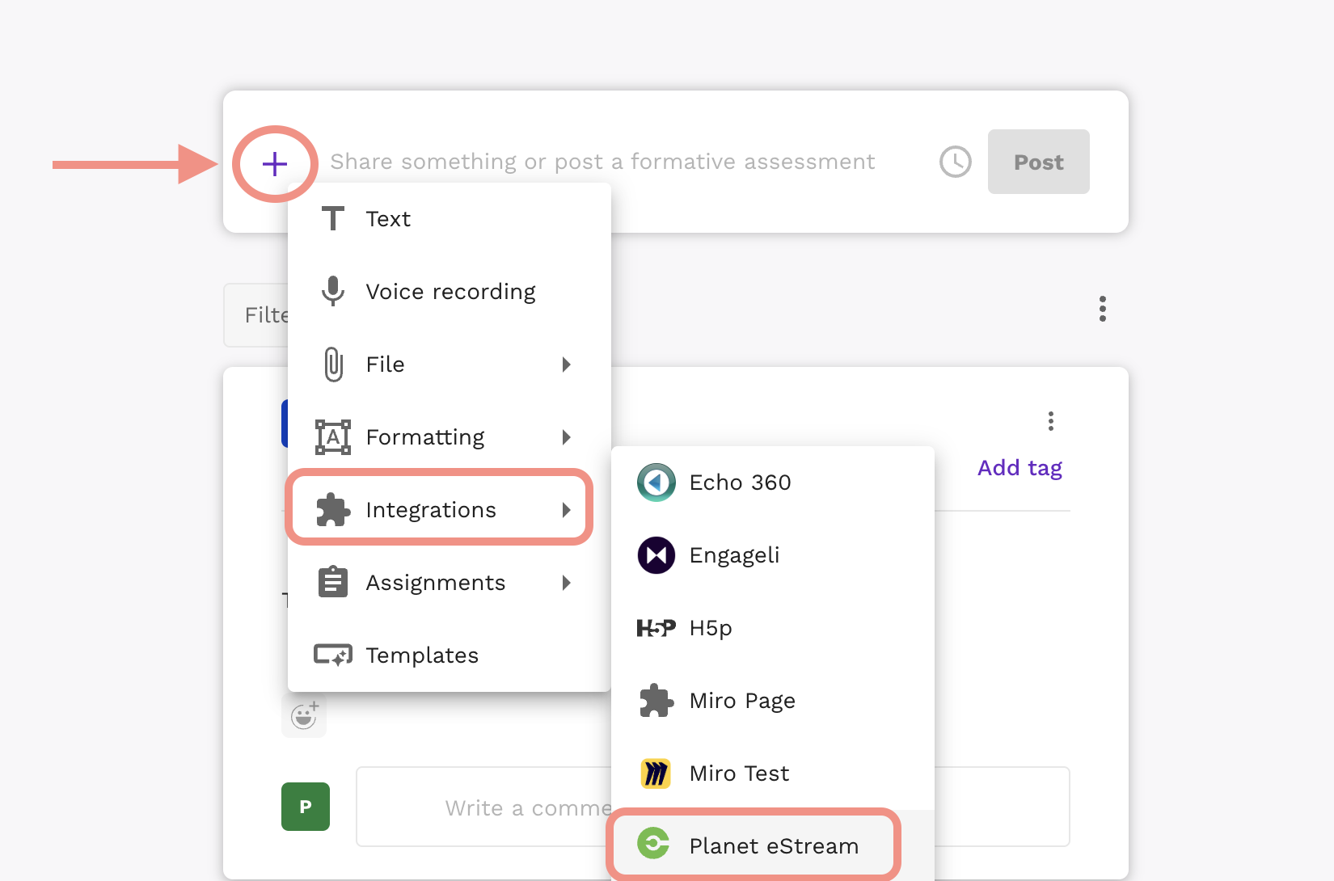
Task: Select the Formatting menu entry
Action: tap(450, 437)
